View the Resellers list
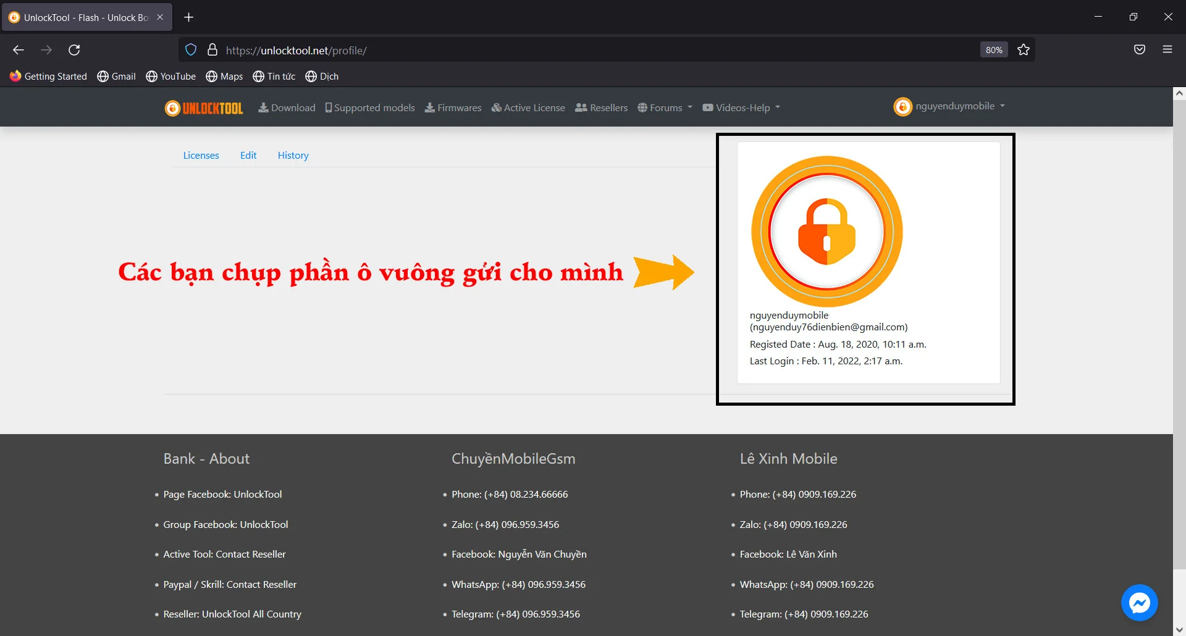The image size is (1186, 636). point(601,107)
